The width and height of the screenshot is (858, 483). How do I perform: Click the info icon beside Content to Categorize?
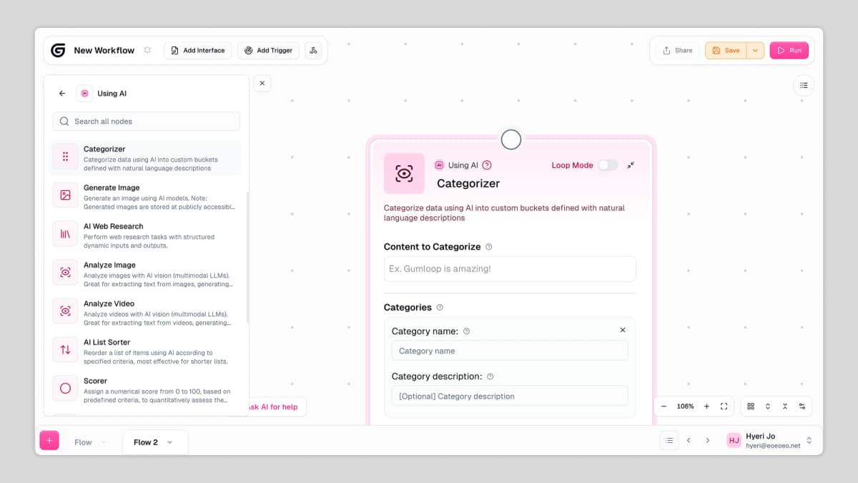pyautogui.click(x=489, y=247)
